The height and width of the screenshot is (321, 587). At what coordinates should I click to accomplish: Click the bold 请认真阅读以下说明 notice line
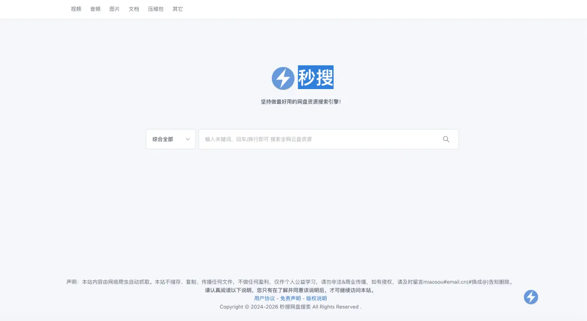coord(290,291)
